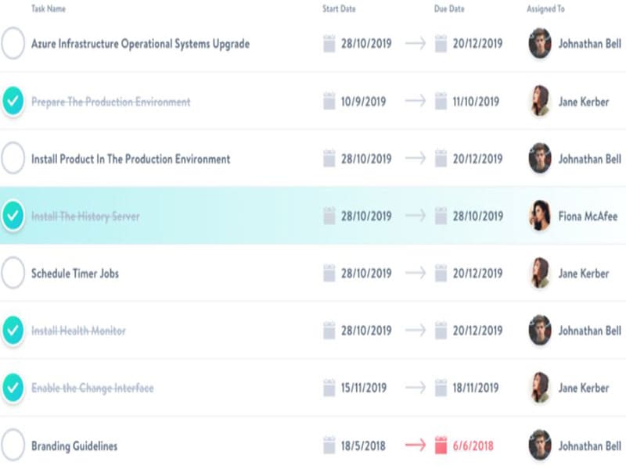Click start date calendar icon for Install Product task

(x=329, y=159)
